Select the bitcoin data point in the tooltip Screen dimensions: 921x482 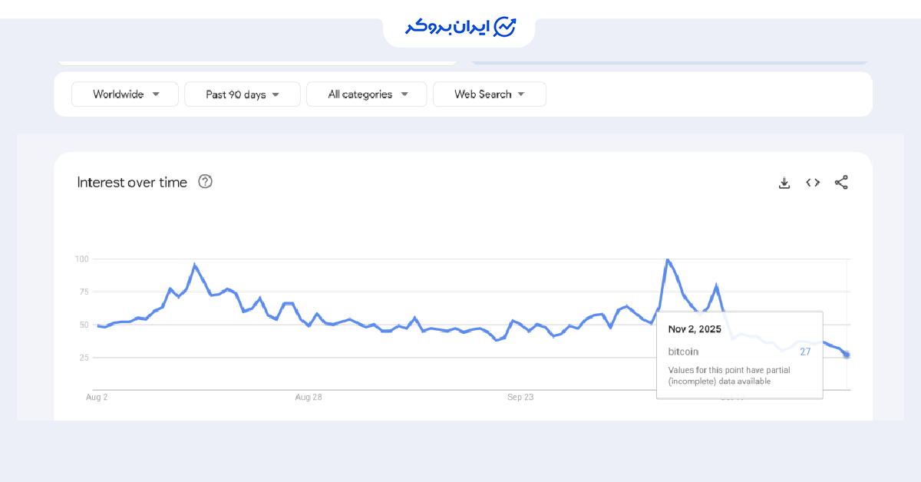[x=682, y=352]
